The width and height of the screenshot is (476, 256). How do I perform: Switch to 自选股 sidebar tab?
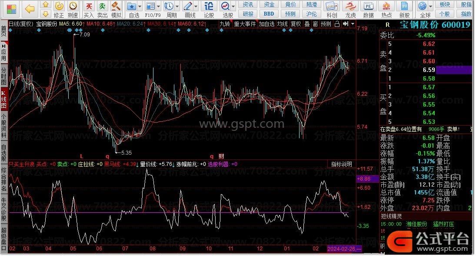pyautogui.click(x=3, y=153)
